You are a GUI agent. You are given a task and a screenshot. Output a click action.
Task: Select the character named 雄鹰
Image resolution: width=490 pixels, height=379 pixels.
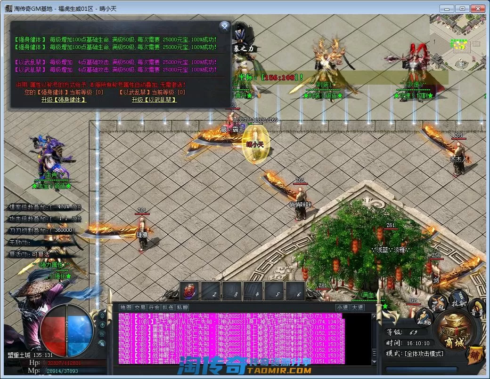pyautogui.click(x=142, y=235)
